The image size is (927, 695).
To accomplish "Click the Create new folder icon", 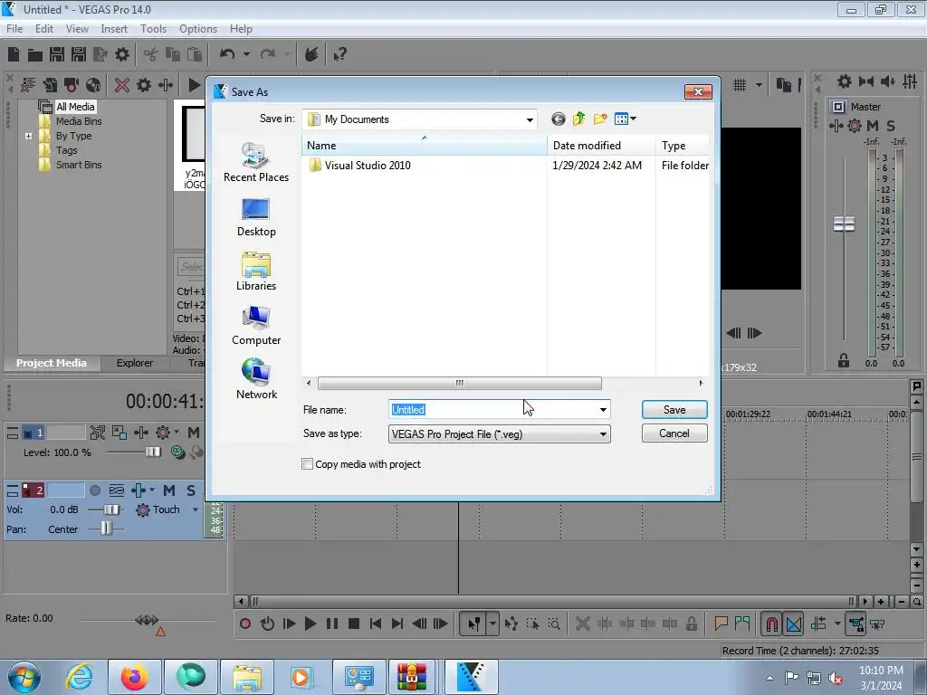I will tap(600, 119).
